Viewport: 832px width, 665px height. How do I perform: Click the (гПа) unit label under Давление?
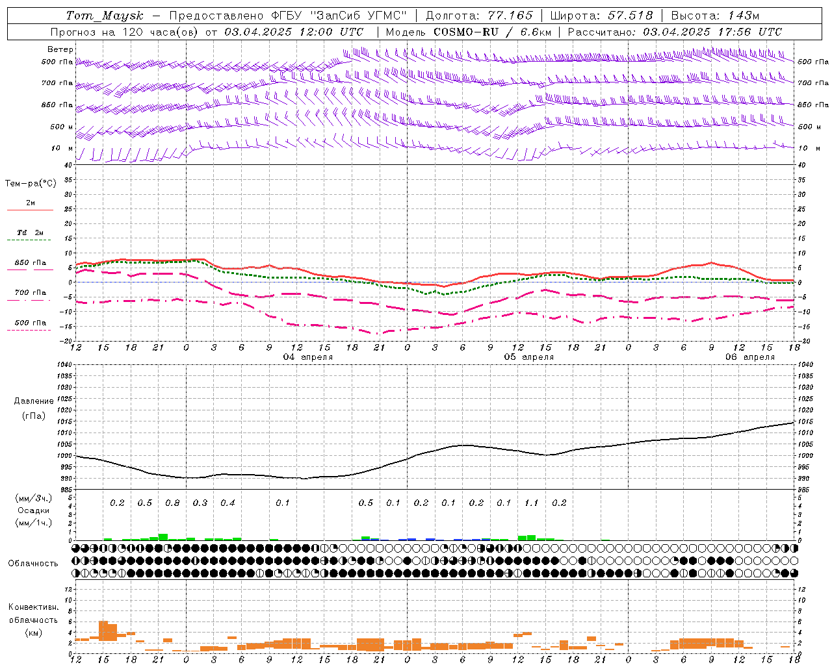tap(34, 416)
